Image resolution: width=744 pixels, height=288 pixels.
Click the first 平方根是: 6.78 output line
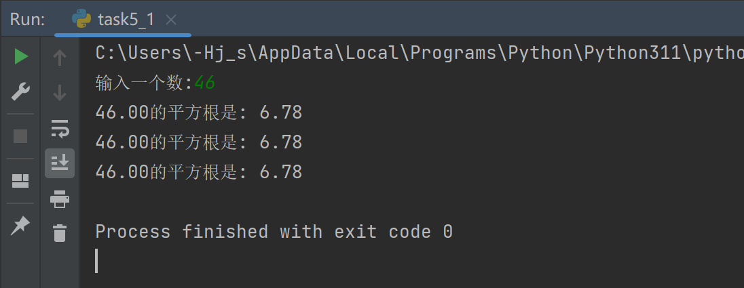click(198, 112)
